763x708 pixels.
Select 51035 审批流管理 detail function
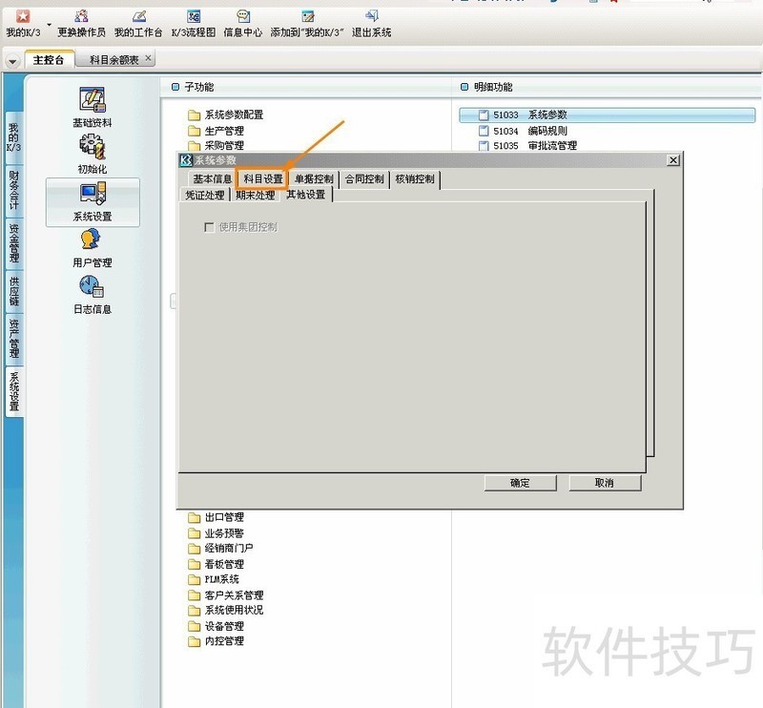point(528,145)
